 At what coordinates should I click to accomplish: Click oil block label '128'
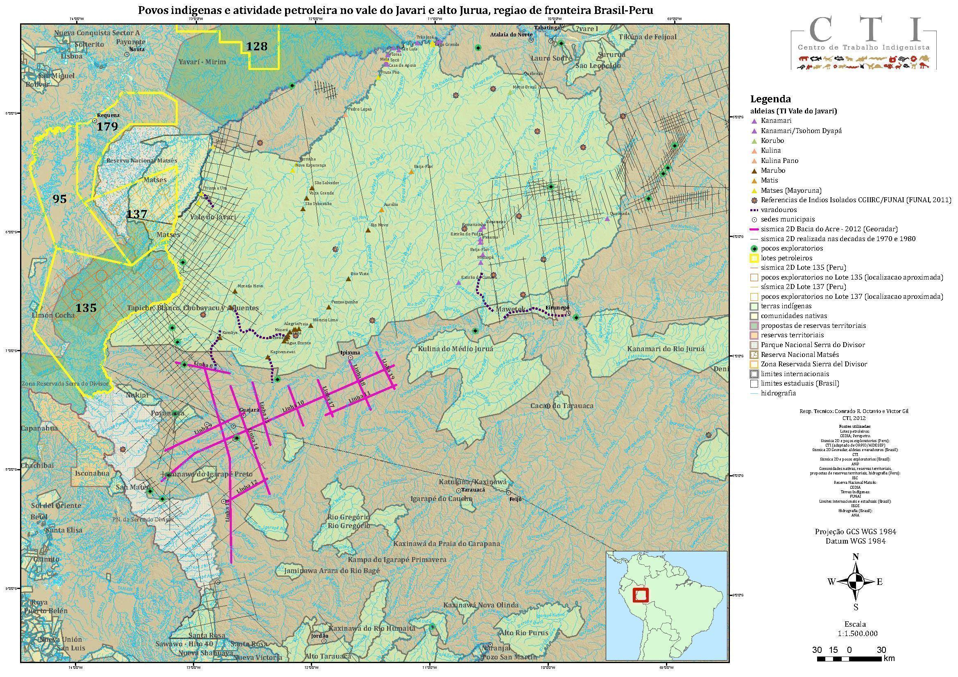click(256, 46)
